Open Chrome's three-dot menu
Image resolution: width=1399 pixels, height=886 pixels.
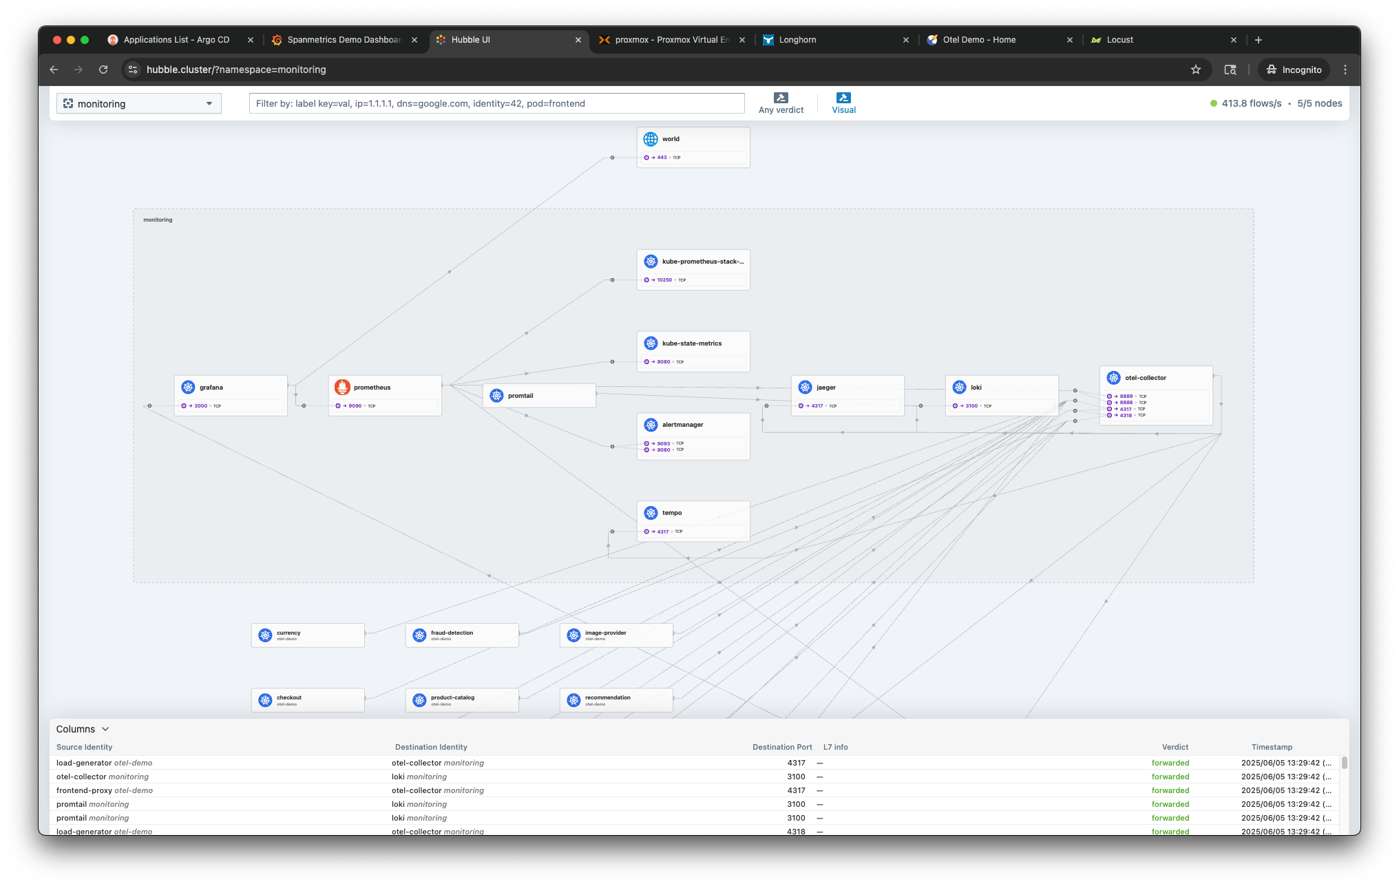pyautogui.click(x=1345, y=70)
